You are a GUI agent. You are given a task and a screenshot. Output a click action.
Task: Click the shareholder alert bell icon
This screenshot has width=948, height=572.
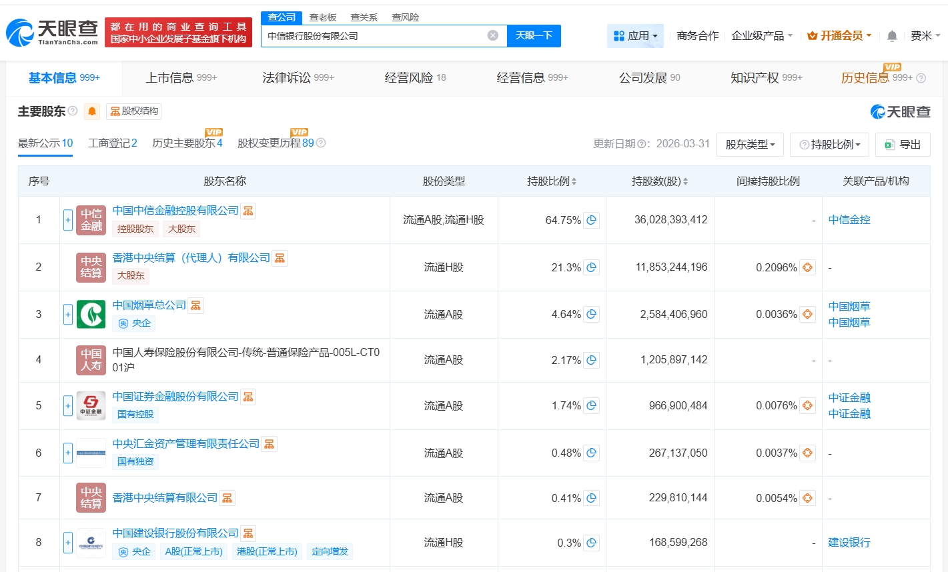click(x=92, y=111)
